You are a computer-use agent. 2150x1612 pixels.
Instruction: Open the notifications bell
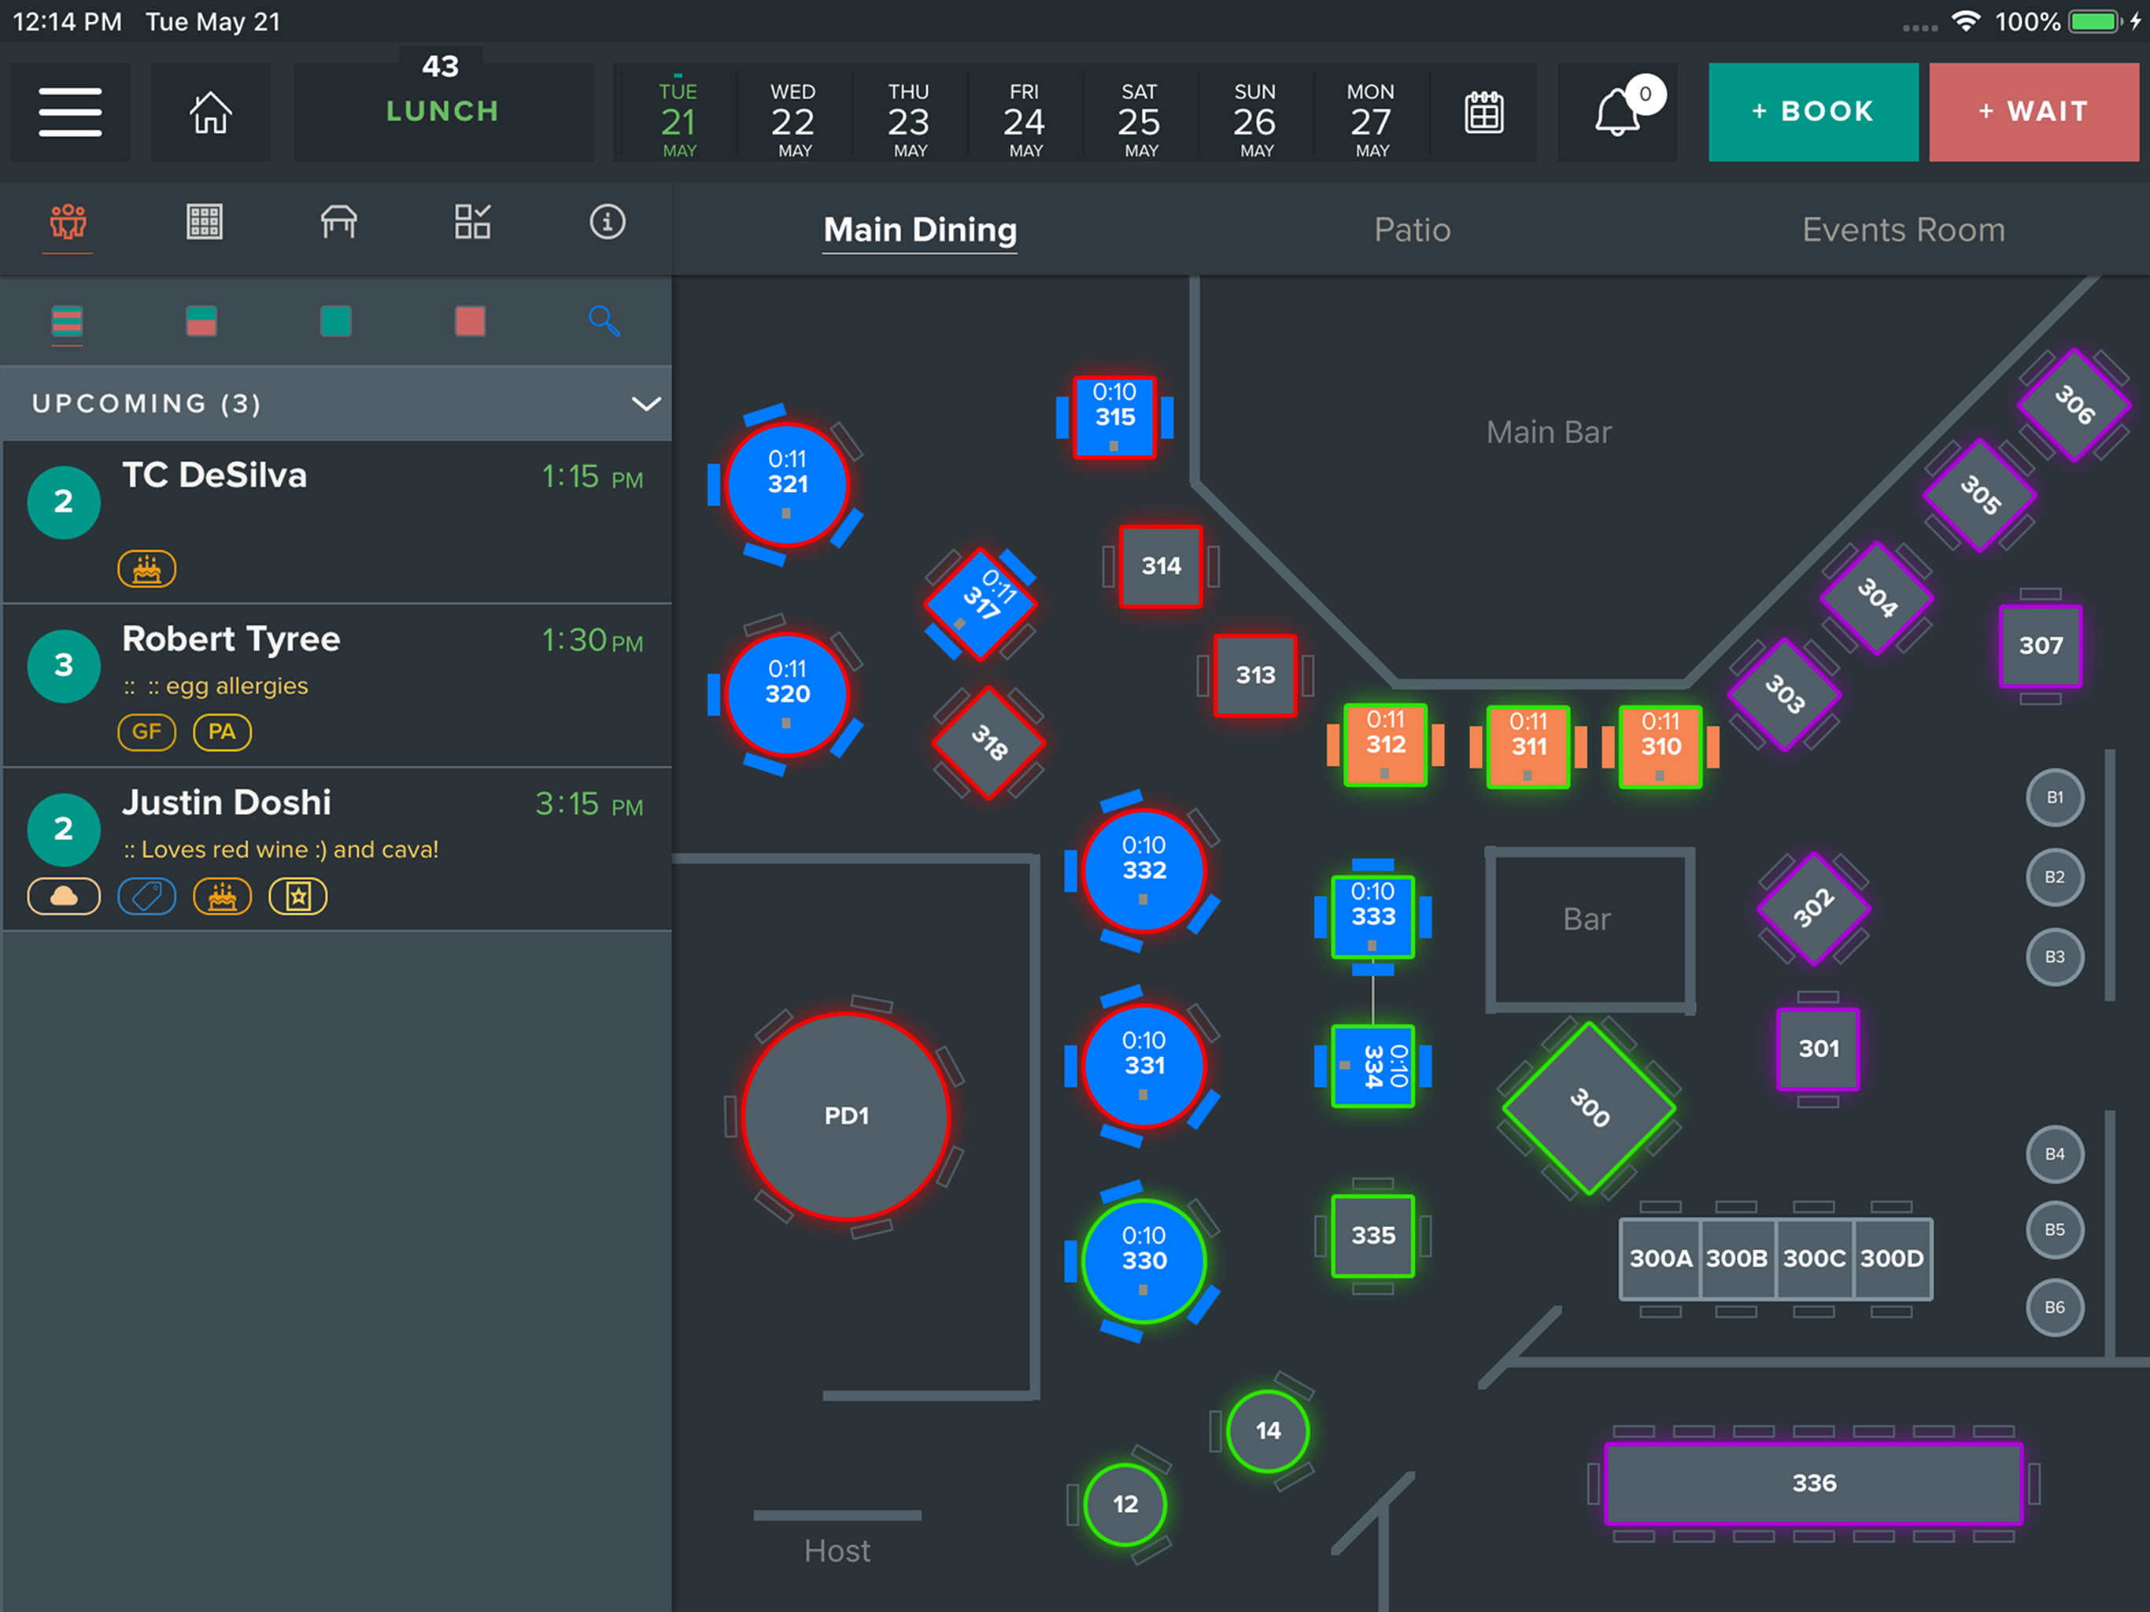[x=1618, y=110]
